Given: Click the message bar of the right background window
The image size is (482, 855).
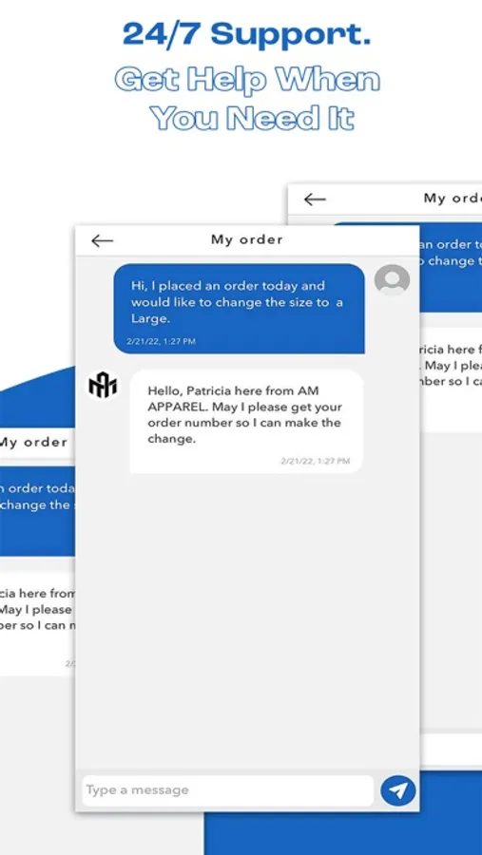Looking at the screenshot, I should (x=451, y=749).
